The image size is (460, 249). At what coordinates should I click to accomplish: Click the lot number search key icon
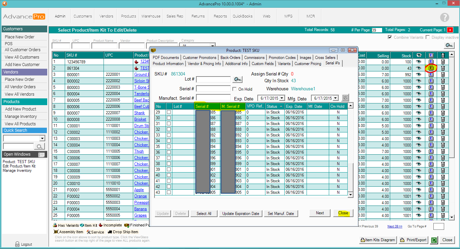(x=237, y=80)
